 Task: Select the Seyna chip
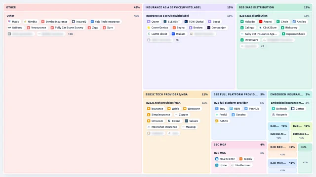(179, 28)
